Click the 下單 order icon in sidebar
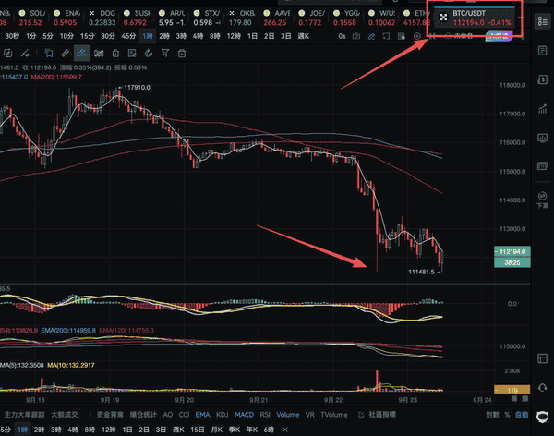Screen dimensions: 554x436 542,200
